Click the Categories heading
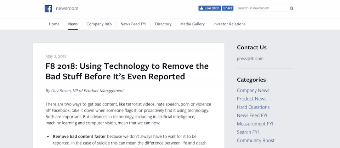Viewport: 340px width, 148px height. pos(251,80)
